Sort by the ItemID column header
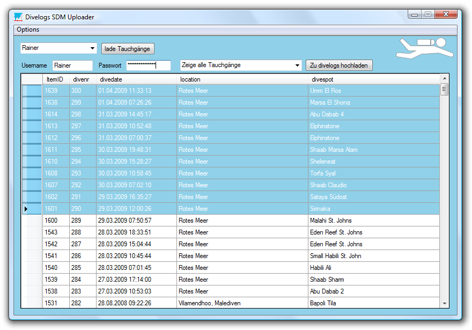The width and height of the screenshot is (472, 330). (x=55, y=79)
